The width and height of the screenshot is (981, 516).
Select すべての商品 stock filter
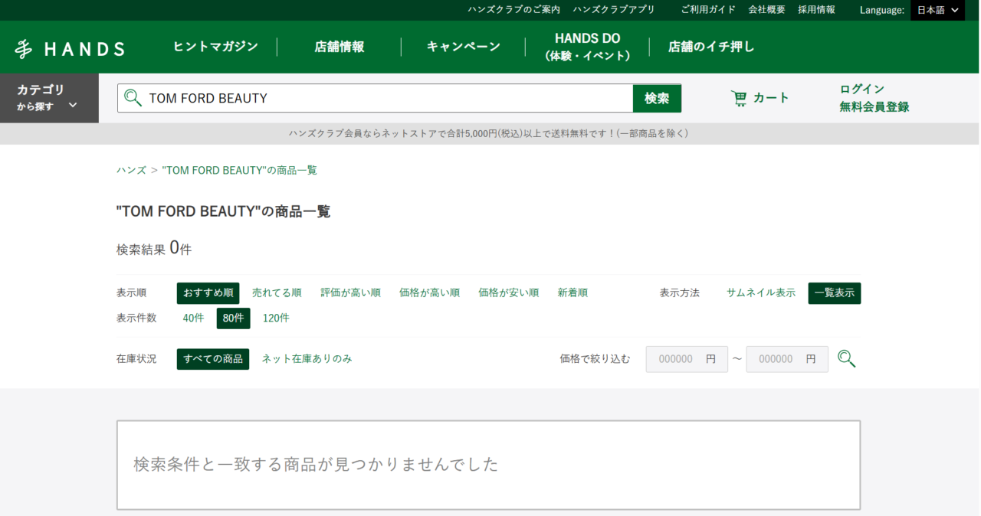pyautogui.click(x=213, y=359)
